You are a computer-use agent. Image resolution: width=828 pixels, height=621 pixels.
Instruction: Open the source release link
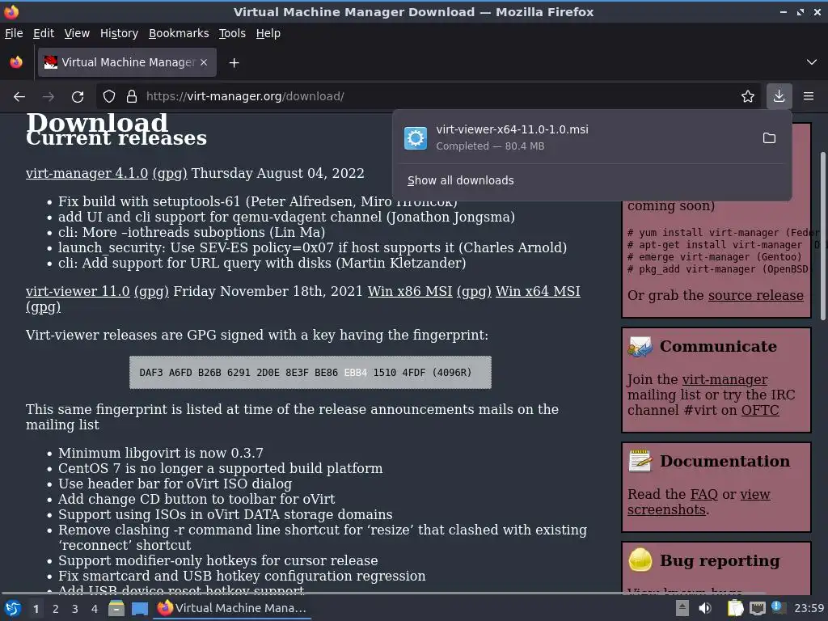pos(756,295)
